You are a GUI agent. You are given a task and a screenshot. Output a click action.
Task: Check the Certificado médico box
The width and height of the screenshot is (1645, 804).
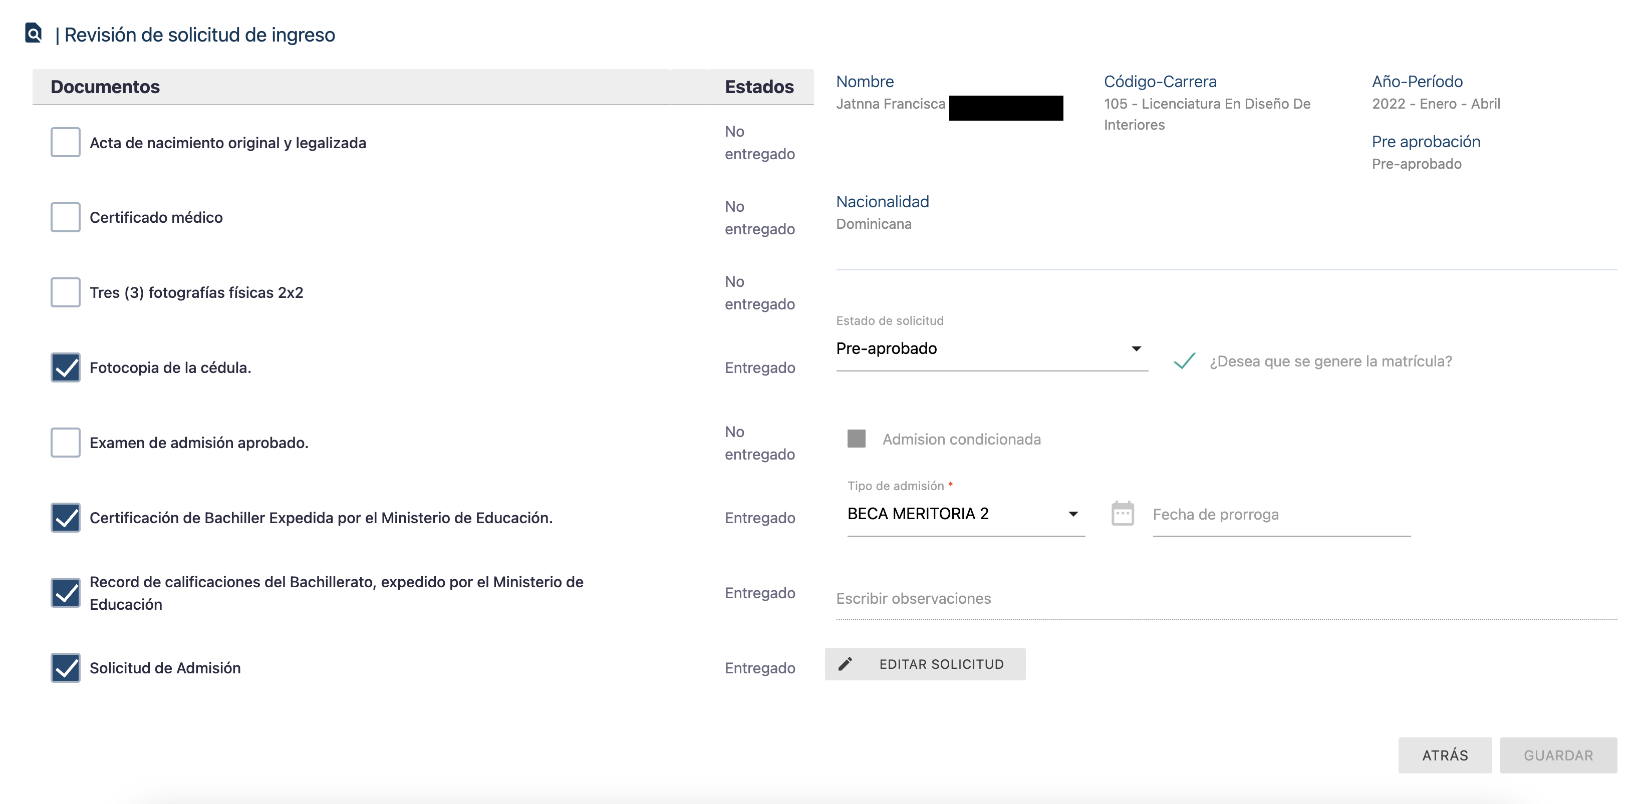coord(65,218)
